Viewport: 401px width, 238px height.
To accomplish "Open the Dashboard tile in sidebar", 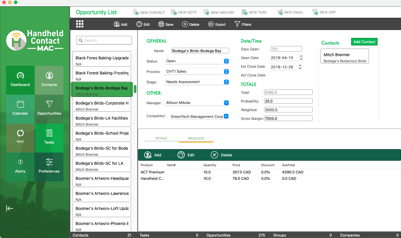I will [20, 80].
